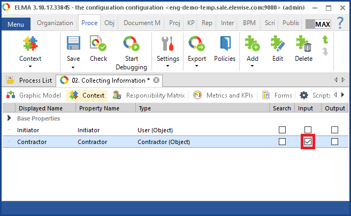Viewport: 351px width, 216px height.
Task: Click the Save toolbar icon
Action: 73,44
